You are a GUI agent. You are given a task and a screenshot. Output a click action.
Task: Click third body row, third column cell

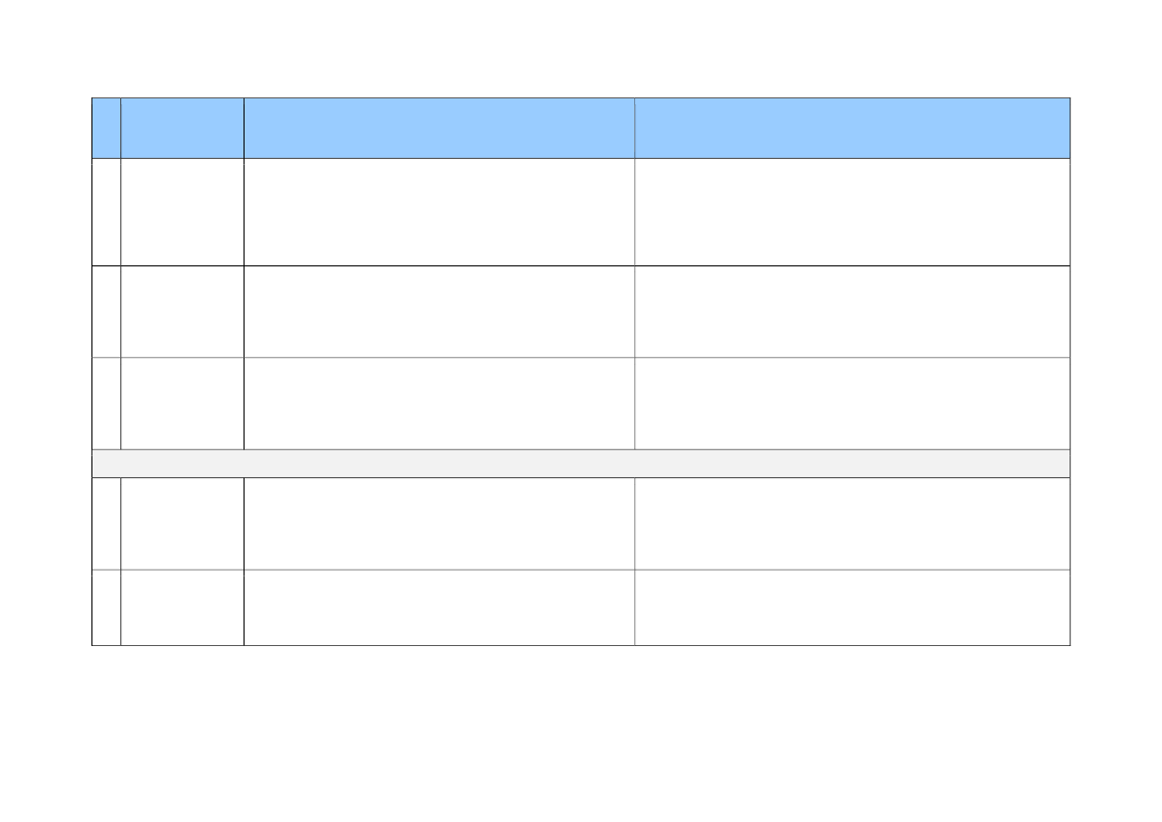tap(438, 403)
